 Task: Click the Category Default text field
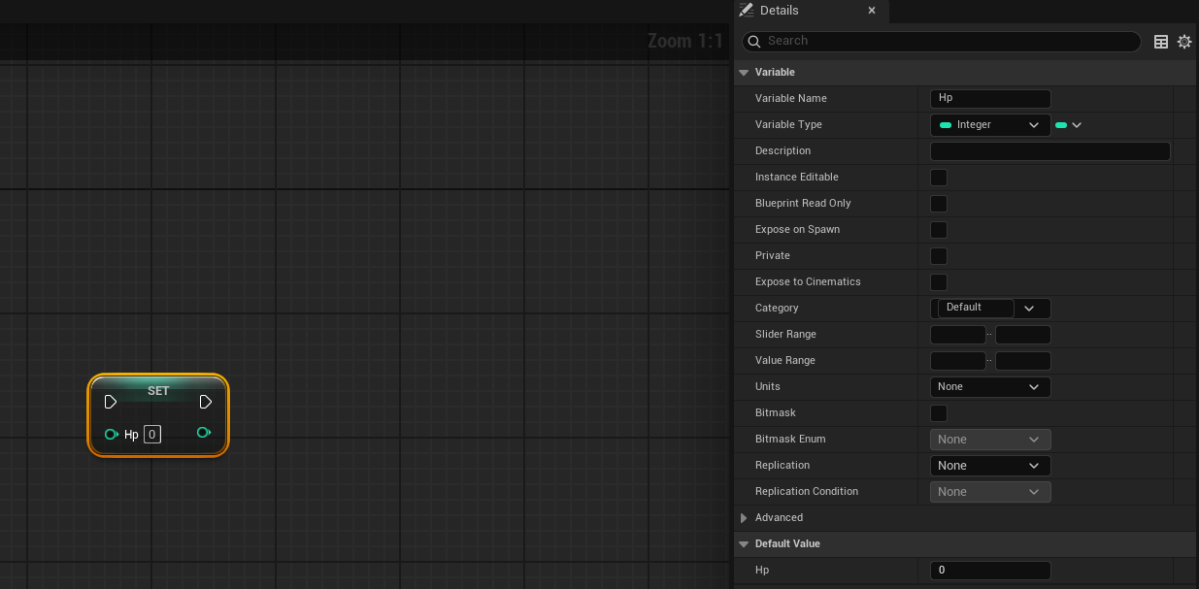(976, 308)
